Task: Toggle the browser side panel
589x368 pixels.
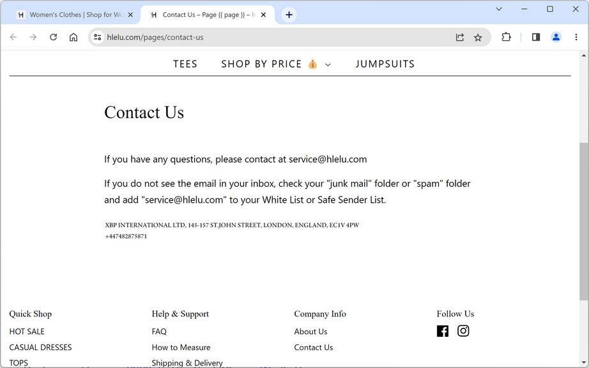Action: point(536,37)
